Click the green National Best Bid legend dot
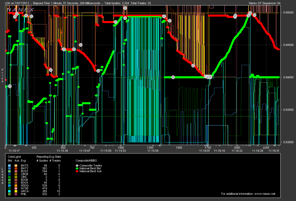 click(77, 169)
